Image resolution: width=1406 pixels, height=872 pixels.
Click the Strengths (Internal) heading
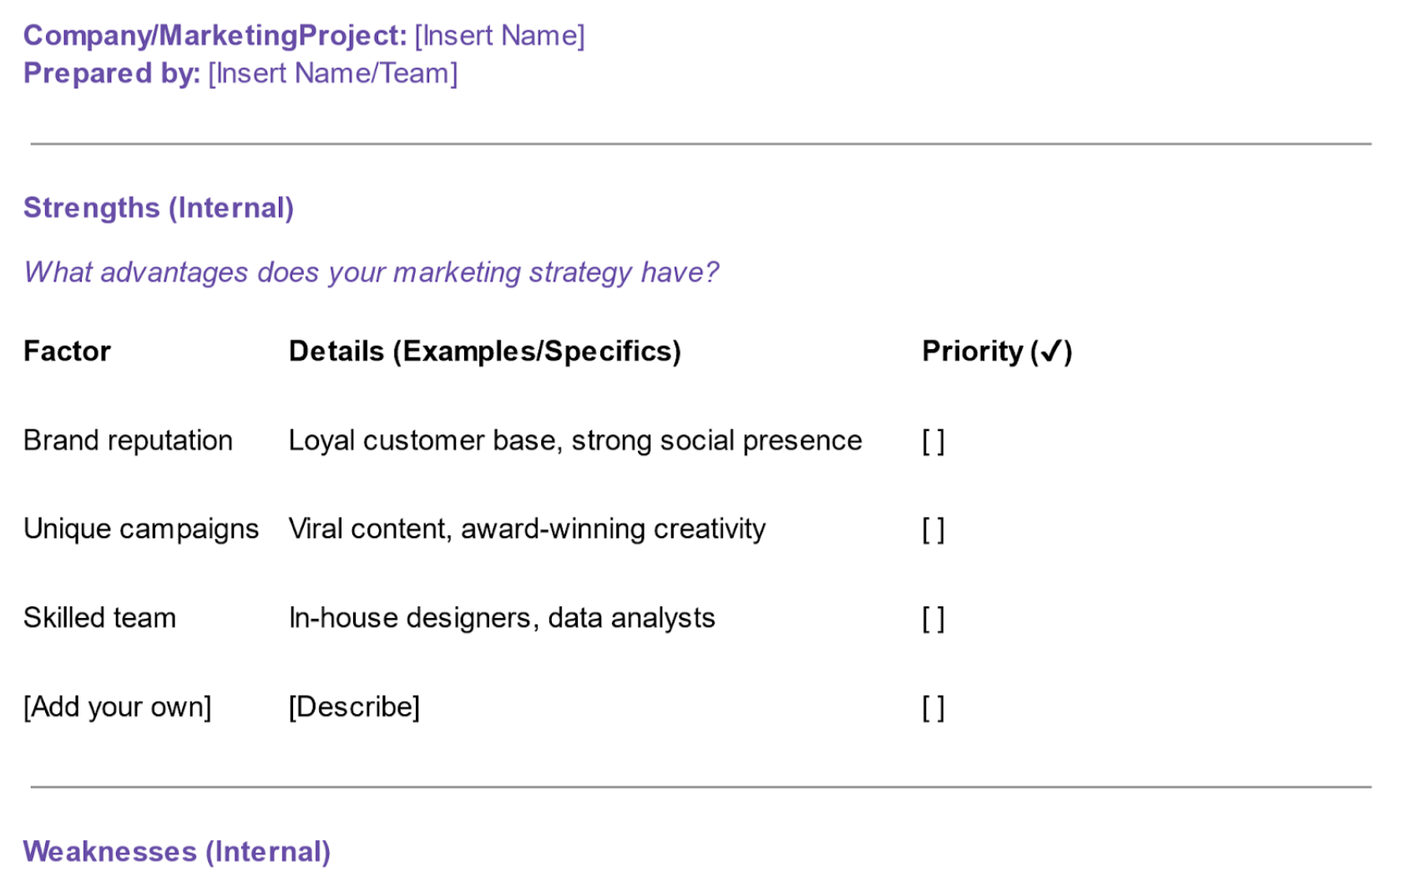(x=159, y=207)
